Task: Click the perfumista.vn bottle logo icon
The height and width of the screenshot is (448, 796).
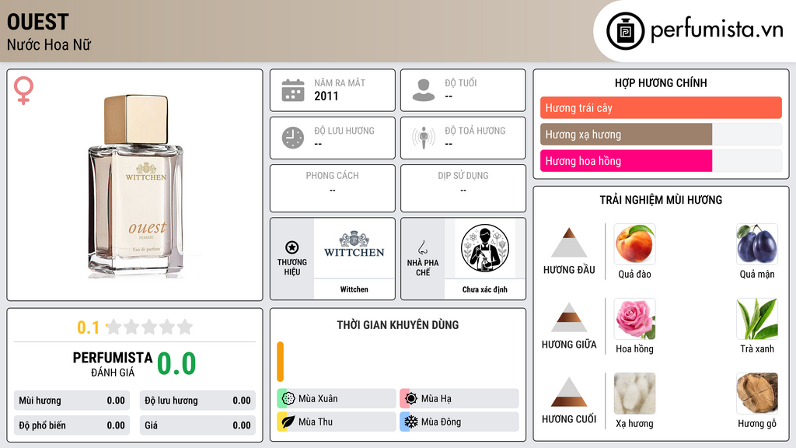Action: [x=625, y=31]
